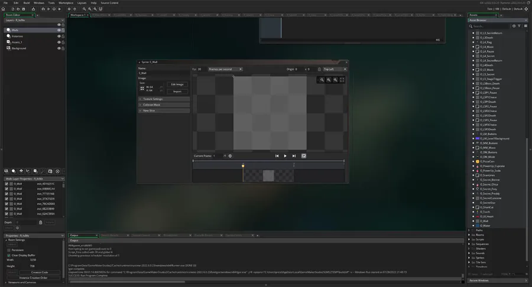Zoom in on sprite preview canvas
The width and height of the screenshot is (532, 287).
pos(335,80)
